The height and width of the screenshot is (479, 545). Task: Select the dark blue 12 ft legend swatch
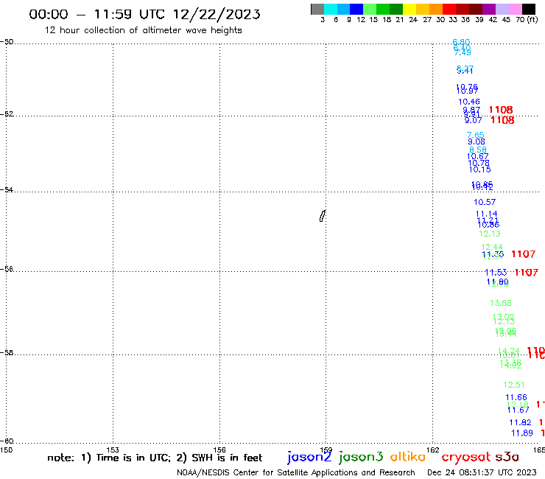[356, 9]
